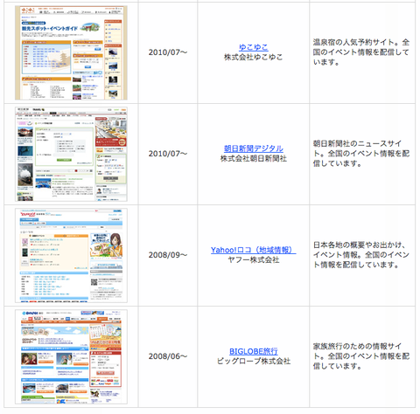Click the 朝日新聞デジタル site screenshot thumbnail

tap(71, 154)
